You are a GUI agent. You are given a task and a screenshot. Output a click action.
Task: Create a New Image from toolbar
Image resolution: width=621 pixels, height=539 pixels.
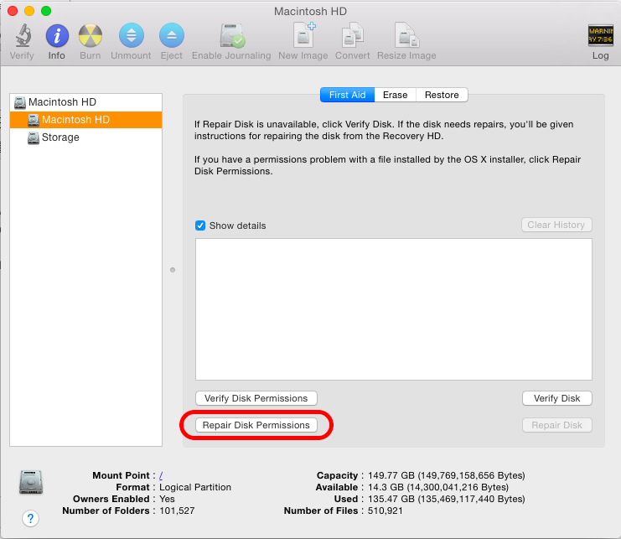pyautogui.click(x=303, y=35)
